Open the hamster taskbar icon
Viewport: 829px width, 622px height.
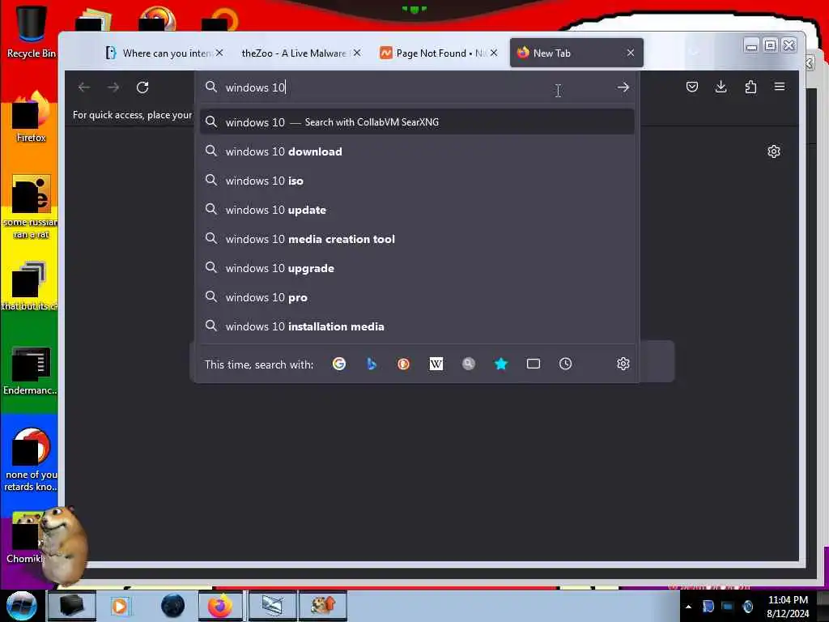pos(323,606)
